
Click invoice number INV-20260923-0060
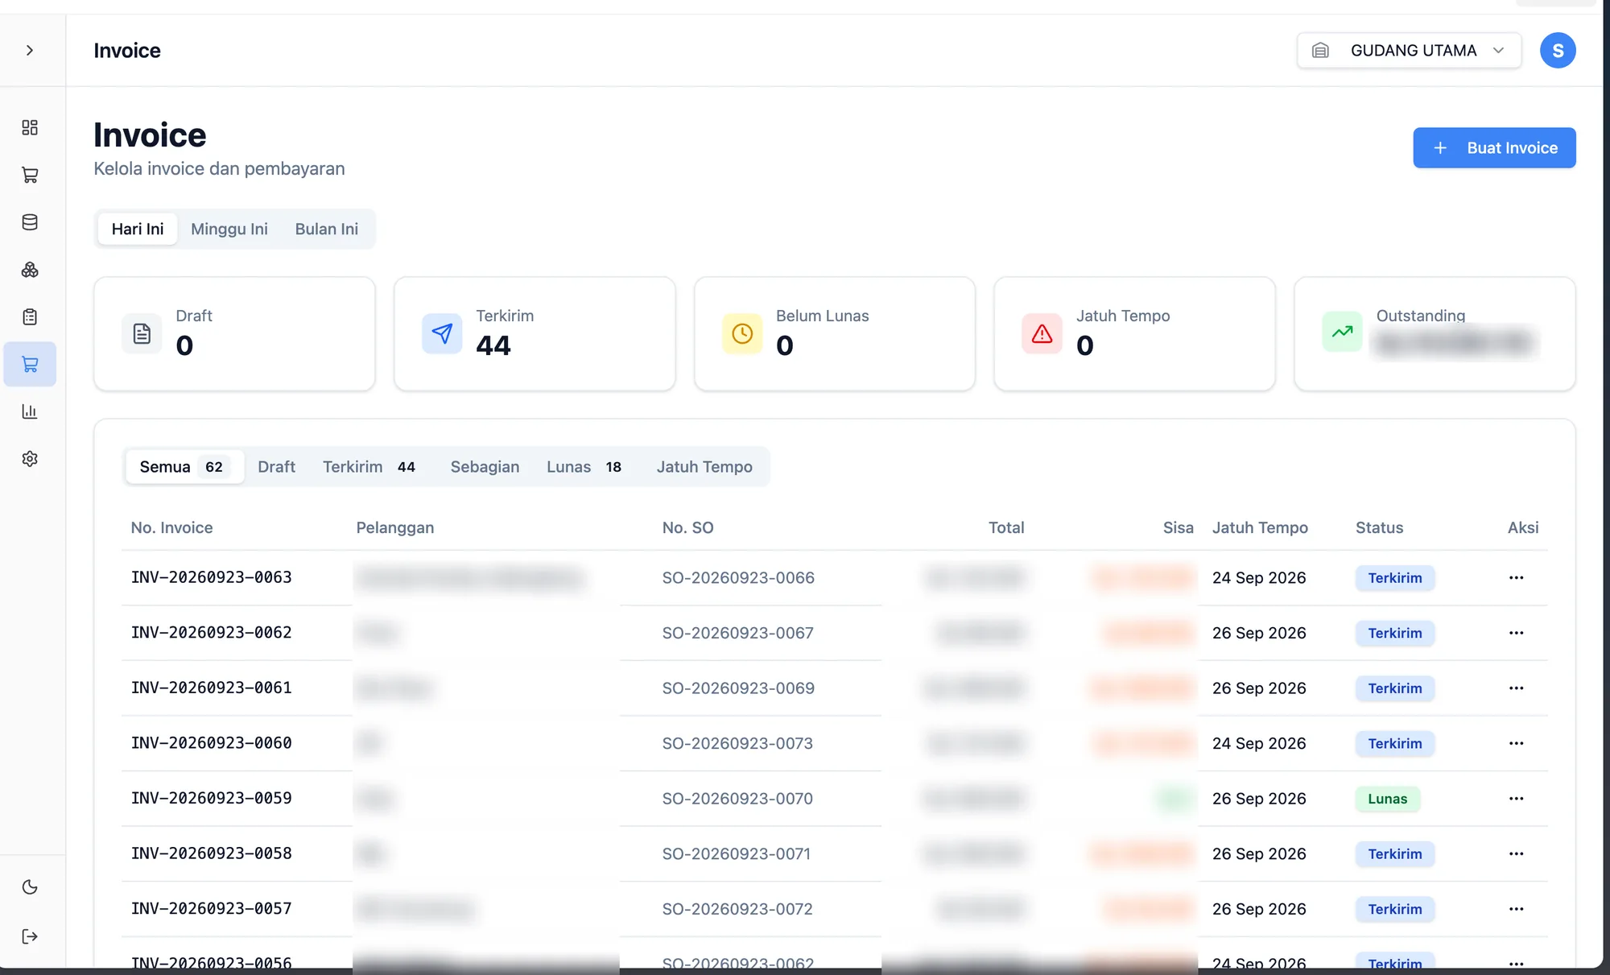tap(212, 743)
